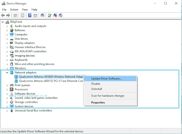Click the Forward arrow toolbar icon
Image resolution: width=182 pixels, height=134 pixels.
click(8, 15)
